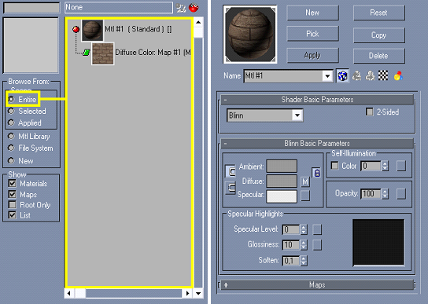Screen dimensions: 428x304
Task: Toggle the show map in viewport cube icon
Action: pyautogui.click(x=342, y=75)
